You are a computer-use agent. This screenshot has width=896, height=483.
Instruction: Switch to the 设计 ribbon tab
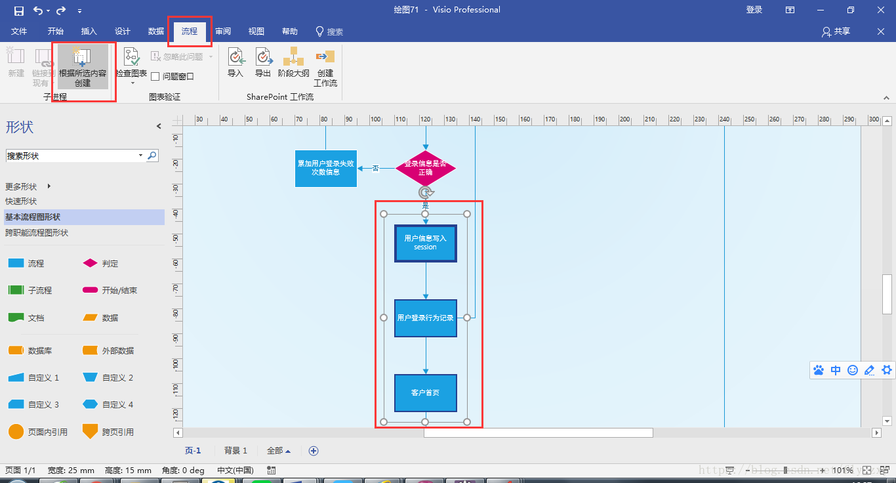[x=122, y=31]
